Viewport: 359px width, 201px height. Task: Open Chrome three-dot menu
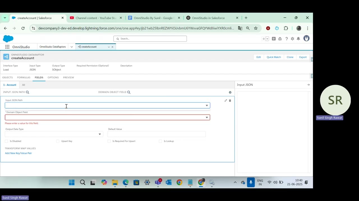308,28
